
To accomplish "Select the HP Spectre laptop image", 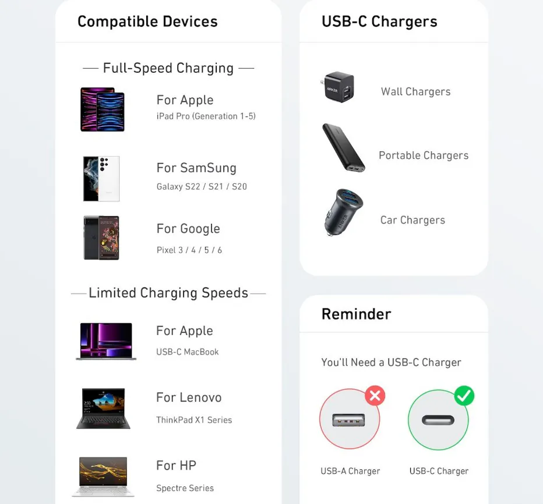I will coord(103,477).
